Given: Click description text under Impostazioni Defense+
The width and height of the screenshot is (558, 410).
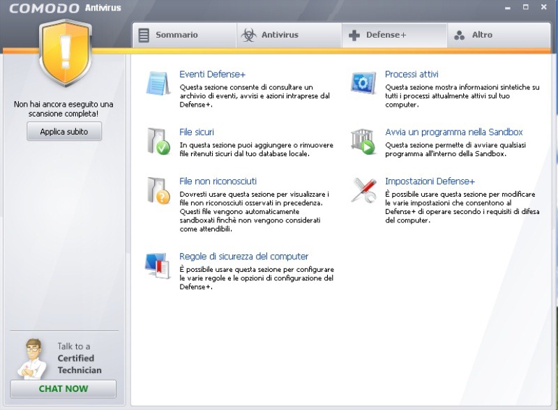Looking at the screenshot, I should pyautogui.click(x=462, y=207).
